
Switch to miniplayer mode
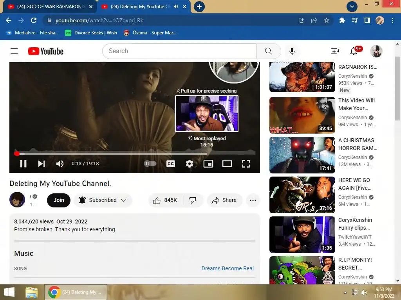(x=208, y=164)
